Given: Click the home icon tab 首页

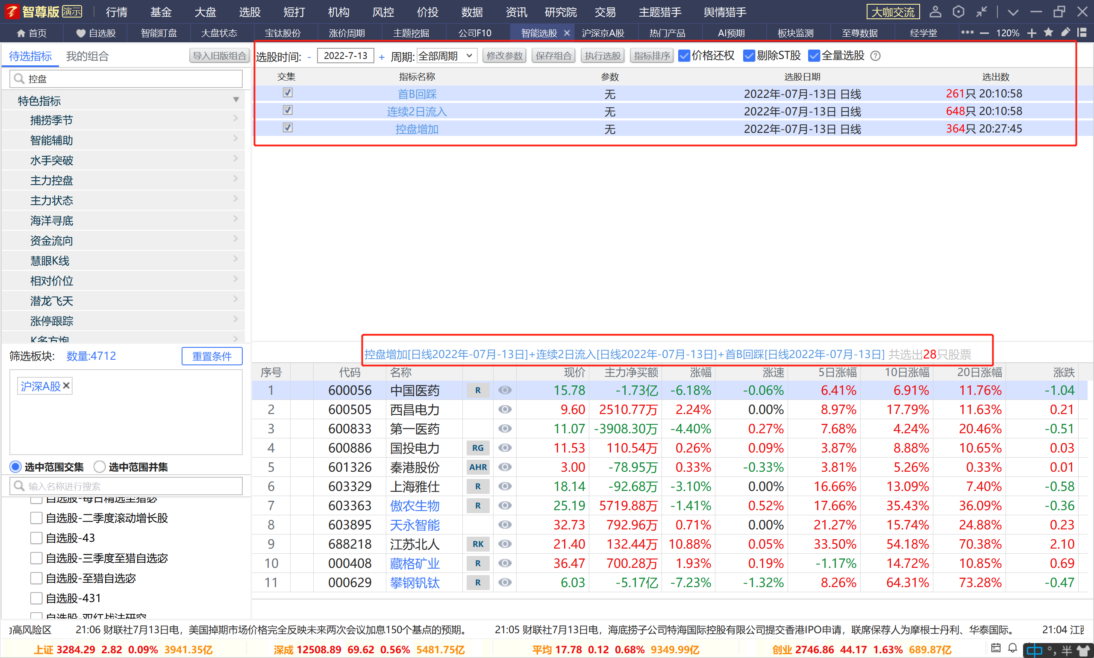Looking at the screenshot, I should (32, 33).
